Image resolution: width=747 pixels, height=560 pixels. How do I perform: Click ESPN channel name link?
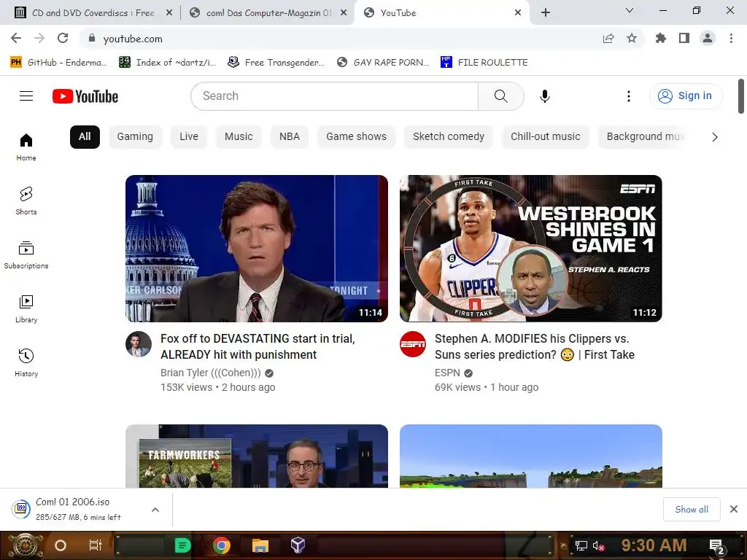click(447, 373)
